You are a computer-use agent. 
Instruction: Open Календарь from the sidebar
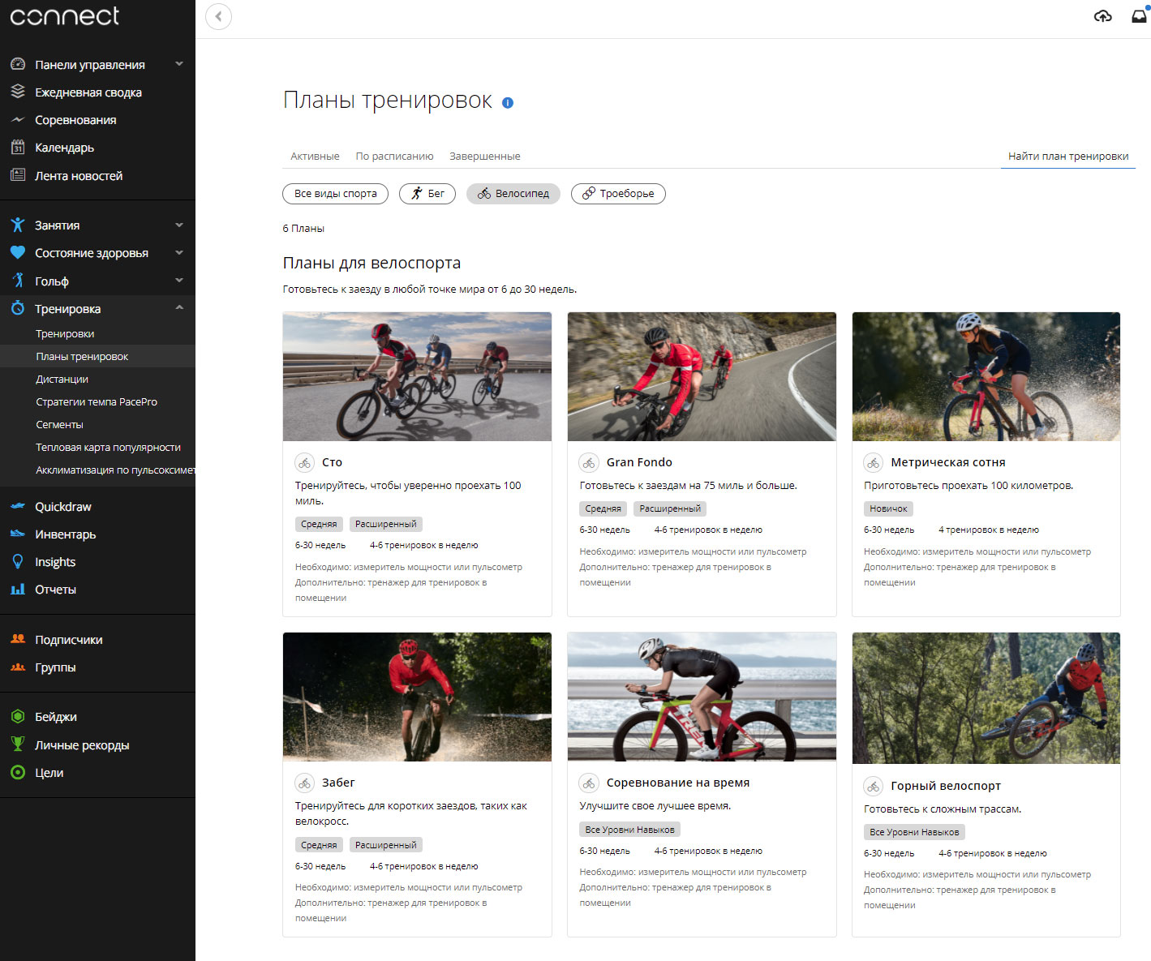64,148
